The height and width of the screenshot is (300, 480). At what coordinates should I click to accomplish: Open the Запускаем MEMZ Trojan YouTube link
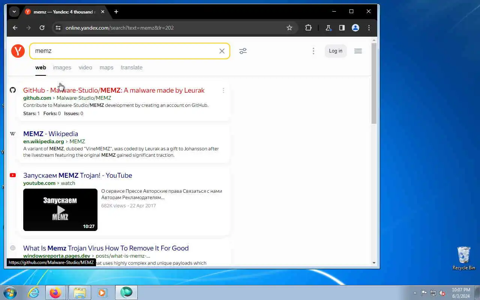pyautogui.click(x=78, y=175)
